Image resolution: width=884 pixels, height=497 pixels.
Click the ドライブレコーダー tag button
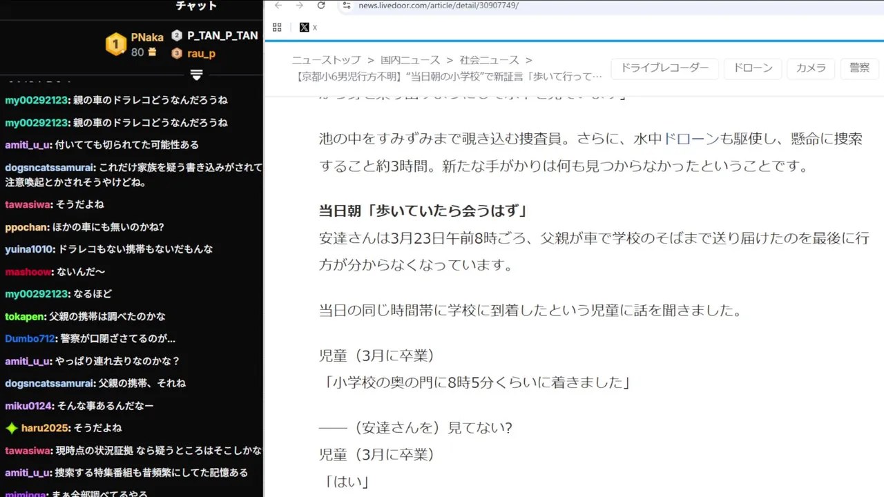[x=665, y=68]
